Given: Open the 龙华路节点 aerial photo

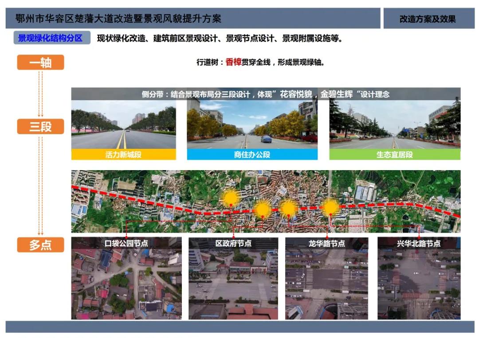Looking at the screenshot, I should click(326, 278).
